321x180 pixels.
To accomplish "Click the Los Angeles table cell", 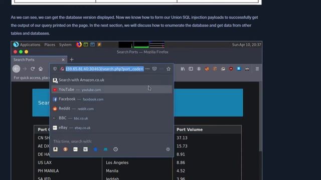I will [117, 162].
